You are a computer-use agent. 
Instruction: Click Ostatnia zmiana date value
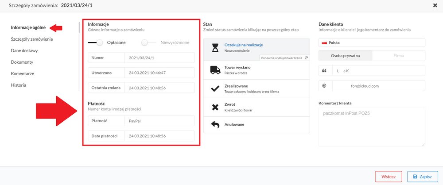pos(159,88)
